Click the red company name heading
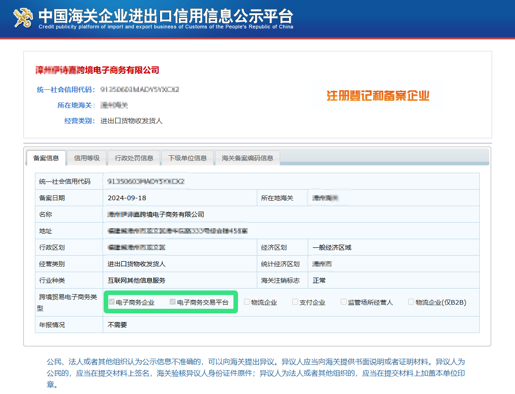 coord(97,70)
